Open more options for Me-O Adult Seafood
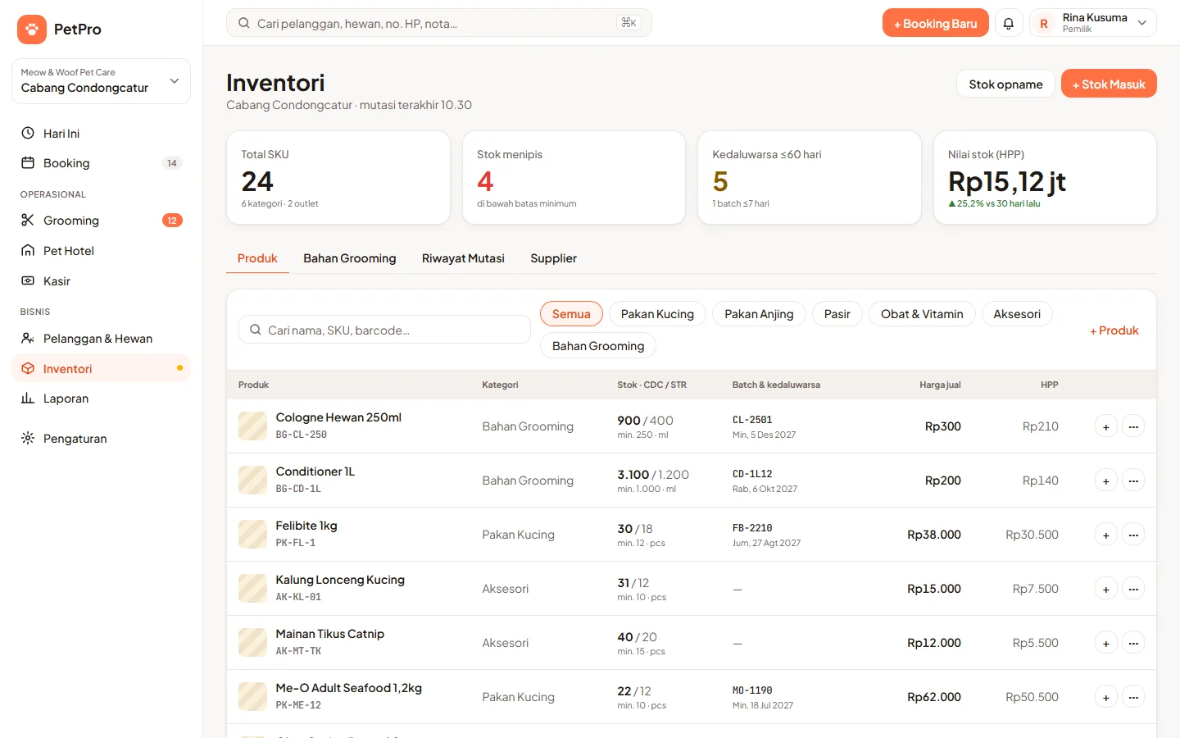The height and width of the screenshot is (738, 1180). (1133, 697)
